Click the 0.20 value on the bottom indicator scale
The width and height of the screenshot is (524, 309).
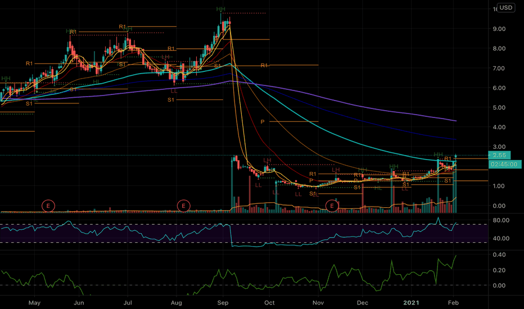499,270
